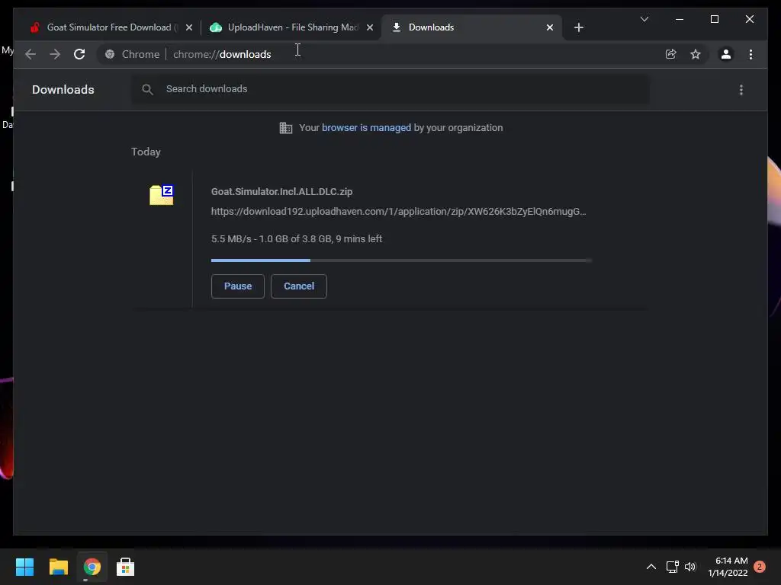Show hidden system tray icons
Screen dimensions: 781x585
point(651,567)
